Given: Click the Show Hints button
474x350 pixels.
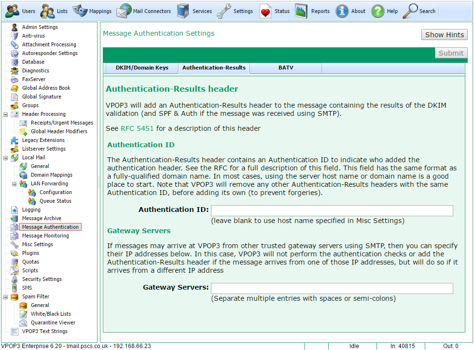Looking at the screenshot, I should [x=445, y=35].
